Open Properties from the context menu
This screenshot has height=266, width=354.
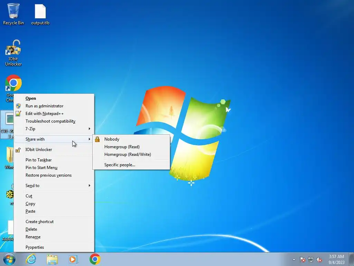click(x=54, y=247)
